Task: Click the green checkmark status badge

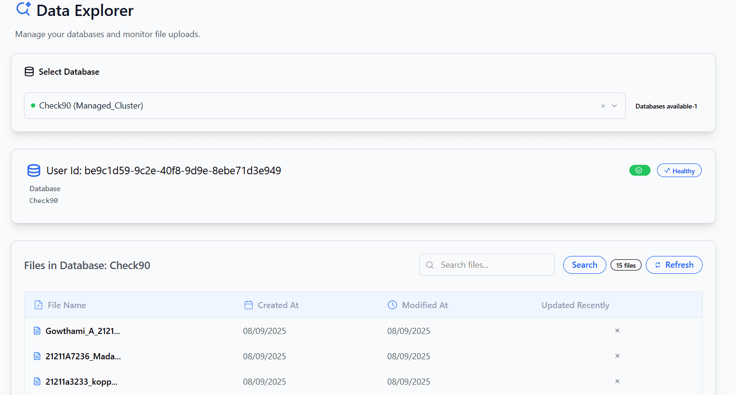Action: 639,170
